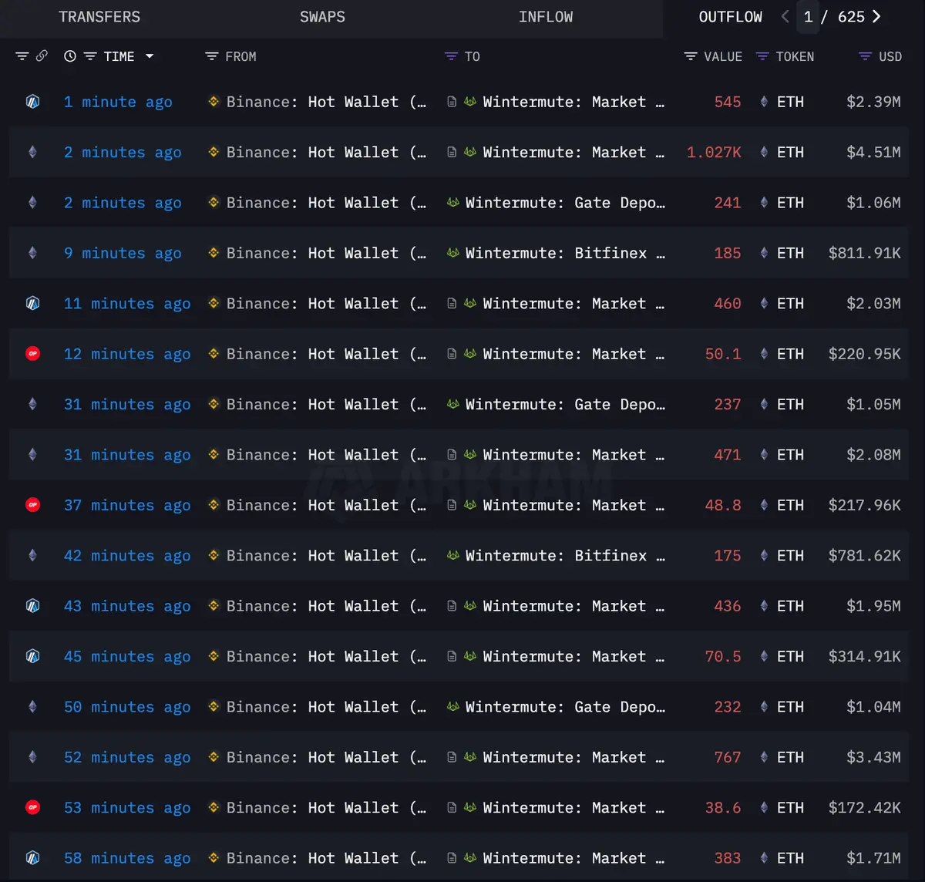
Task: Select the OUTFLOW tab
Action: click(x=730, y=17)
